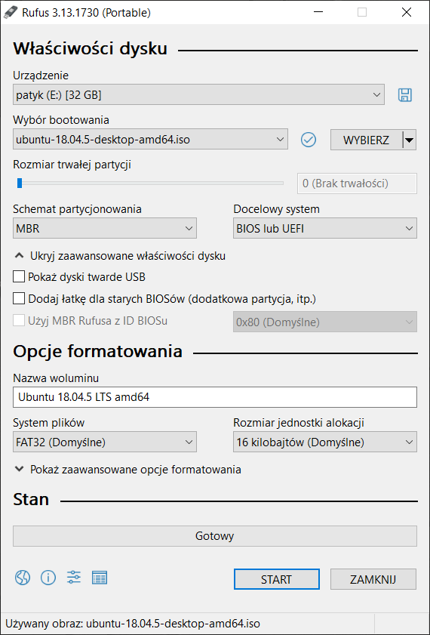Open Schemat partycjonowania MBR dropdown
Image resolution: width=430 pixels, height=635 pixels.
(x=105, y=229)
